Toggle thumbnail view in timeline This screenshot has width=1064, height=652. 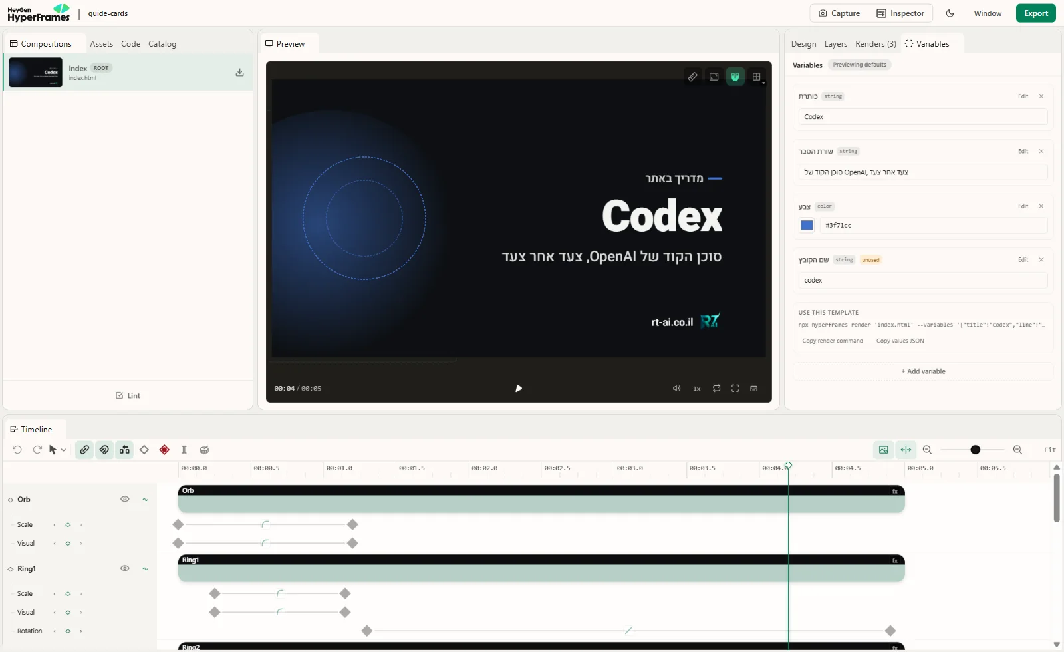pos(883,450)
